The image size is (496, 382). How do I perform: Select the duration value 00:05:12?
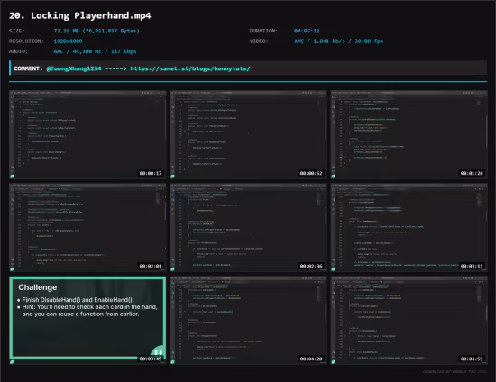pos(307,31)
